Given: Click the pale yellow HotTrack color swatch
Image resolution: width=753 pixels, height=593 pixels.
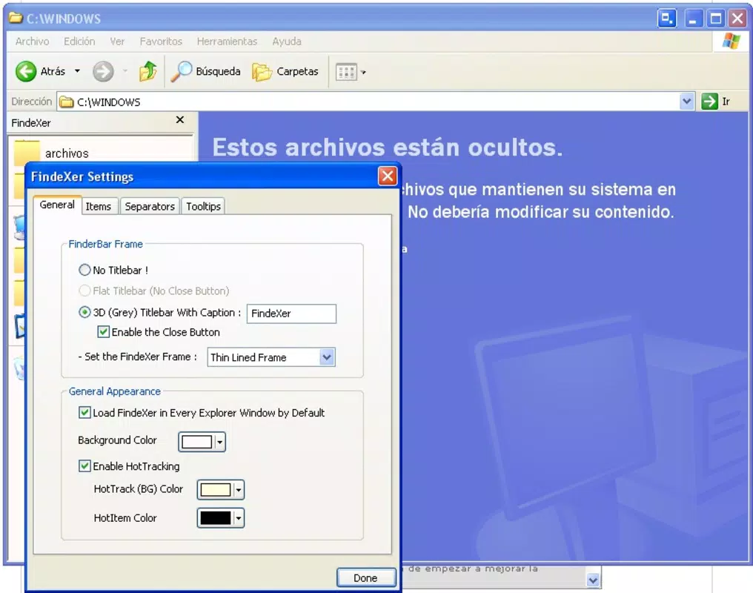Looking at the screenshot, I should 216,490.
